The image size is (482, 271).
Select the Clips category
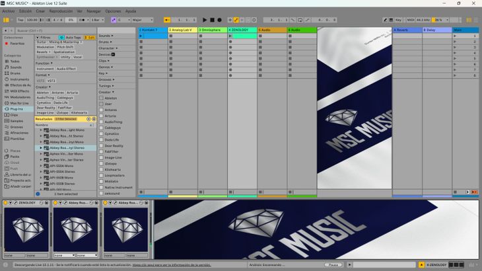(x=14, y=115)
